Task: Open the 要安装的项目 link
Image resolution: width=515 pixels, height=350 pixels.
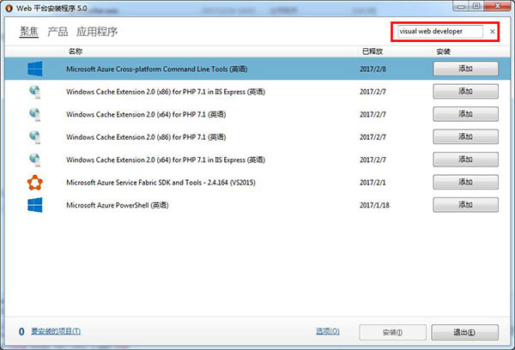Action: 56,331
